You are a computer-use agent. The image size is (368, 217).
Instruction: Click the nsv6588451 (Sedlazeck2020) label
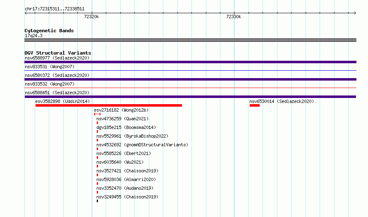click(x=57, y=93)
